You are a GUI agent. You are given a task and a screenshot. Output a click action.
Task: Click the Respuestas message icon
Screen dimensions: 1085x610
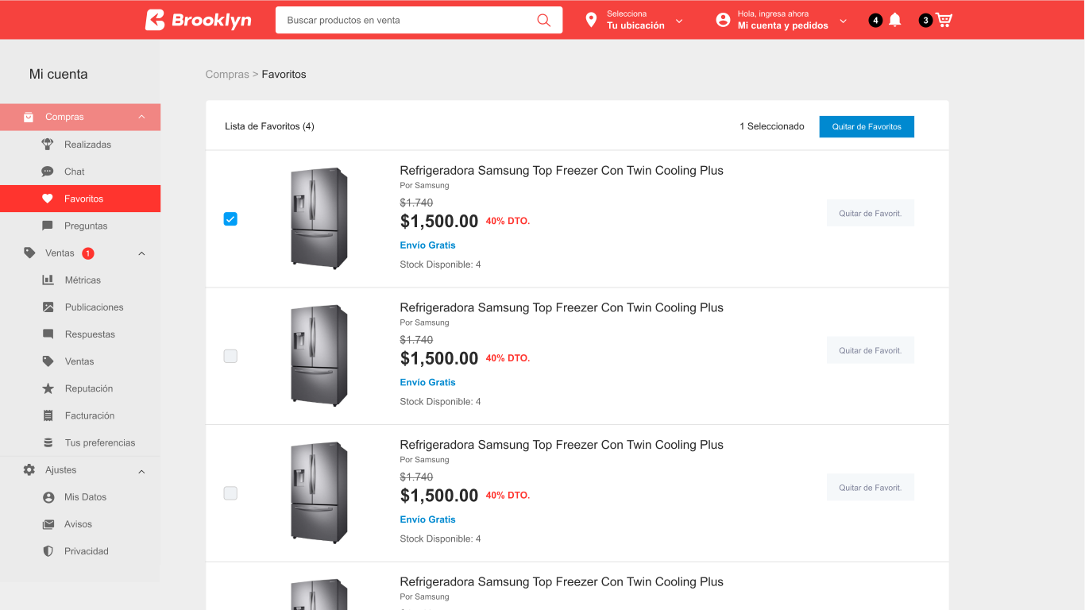48,334
